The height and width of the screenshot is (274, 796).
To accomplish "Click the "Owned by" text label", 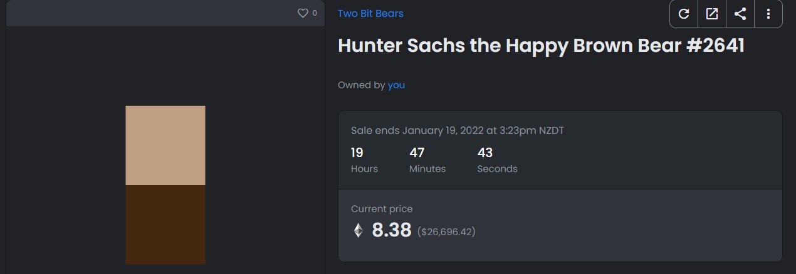I will (x=361, y=85).
